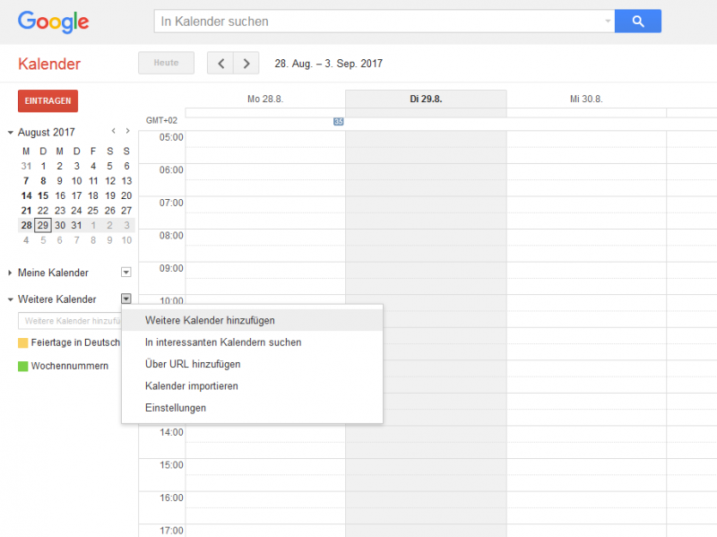Select 31 August in mini calendar

coord(76,225)
